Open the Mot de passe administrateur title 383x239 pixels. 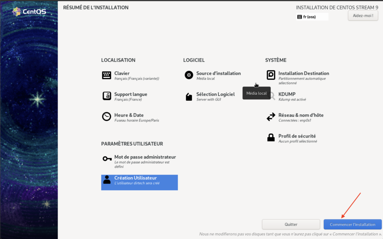click(145, 157)
